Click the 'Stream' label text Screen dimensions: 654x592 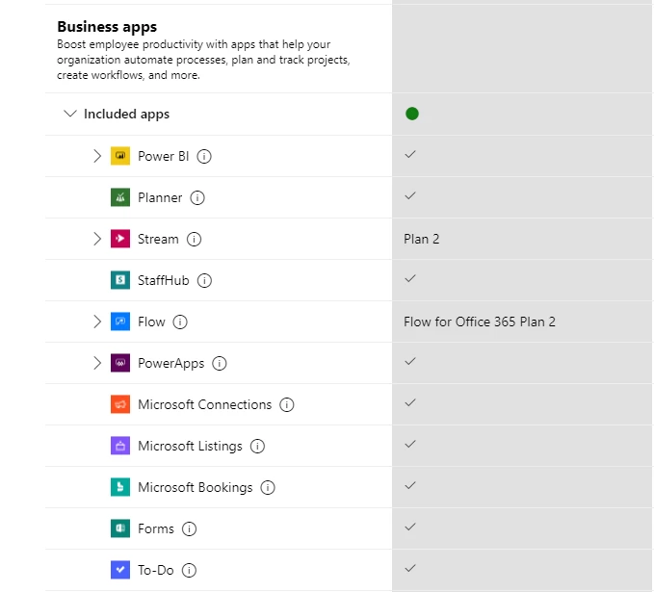pos(158,239)
